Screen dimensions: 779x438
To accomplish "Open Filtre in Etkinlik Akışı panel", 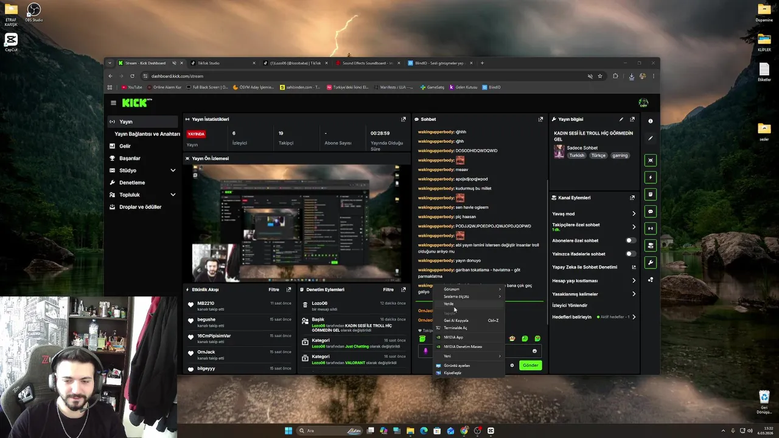I will tap(274, 290).
